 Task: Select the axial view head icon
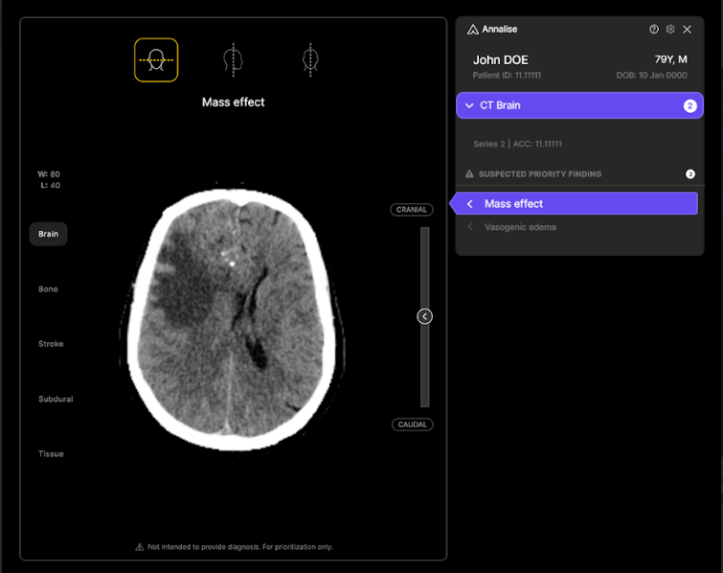(x=155, y=59)
